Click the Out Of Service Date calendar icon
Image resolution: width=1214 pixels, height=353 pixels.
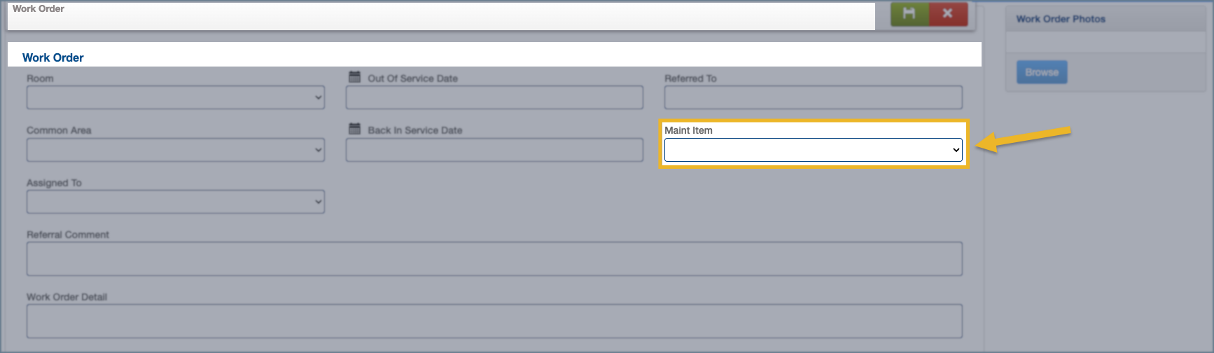click(x=355, y=77)
